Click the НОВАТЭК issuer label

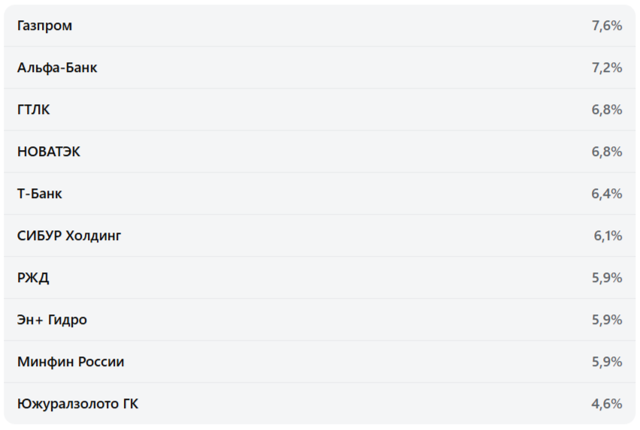pyautogui.click(x=49, y=152)
